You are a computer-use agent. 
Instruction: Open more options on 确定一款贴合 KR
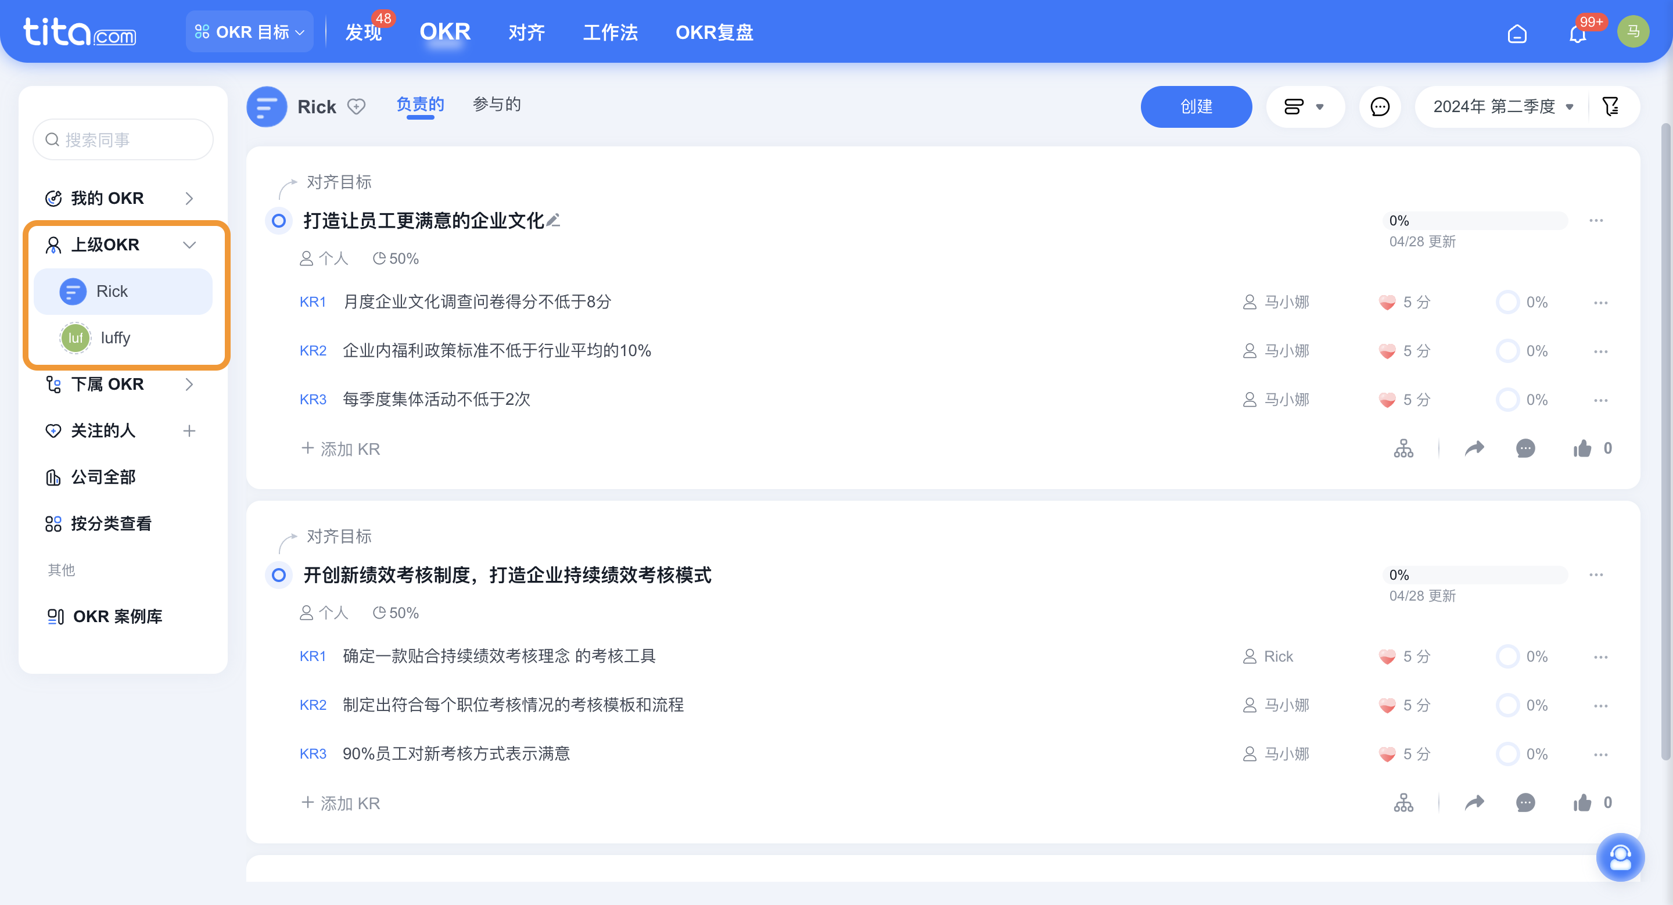[x=1600, y=657]
